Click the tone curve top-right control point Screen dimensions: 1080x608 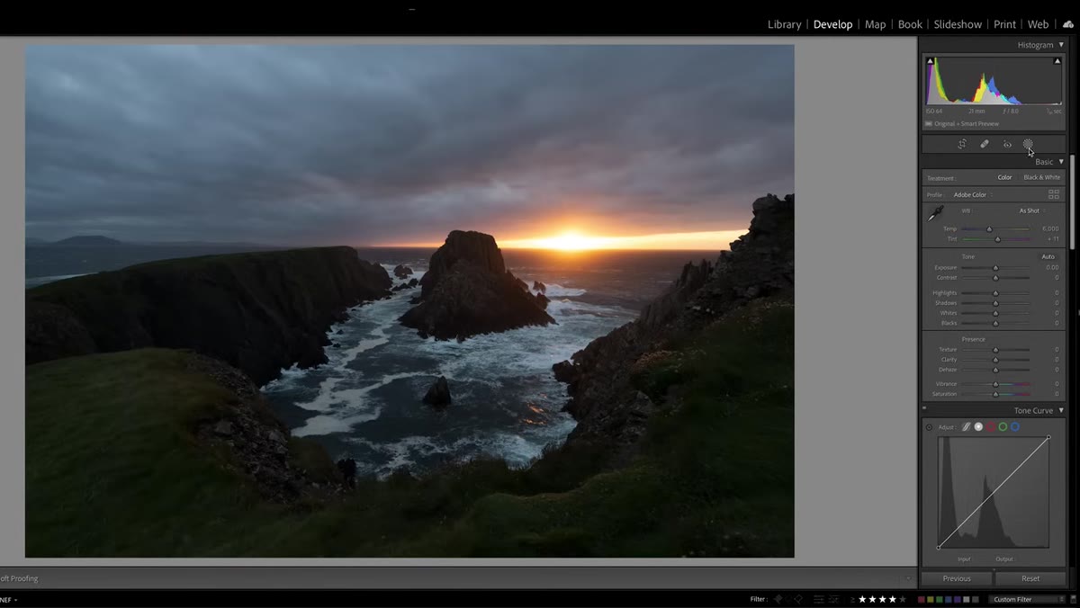point(1048,438)
